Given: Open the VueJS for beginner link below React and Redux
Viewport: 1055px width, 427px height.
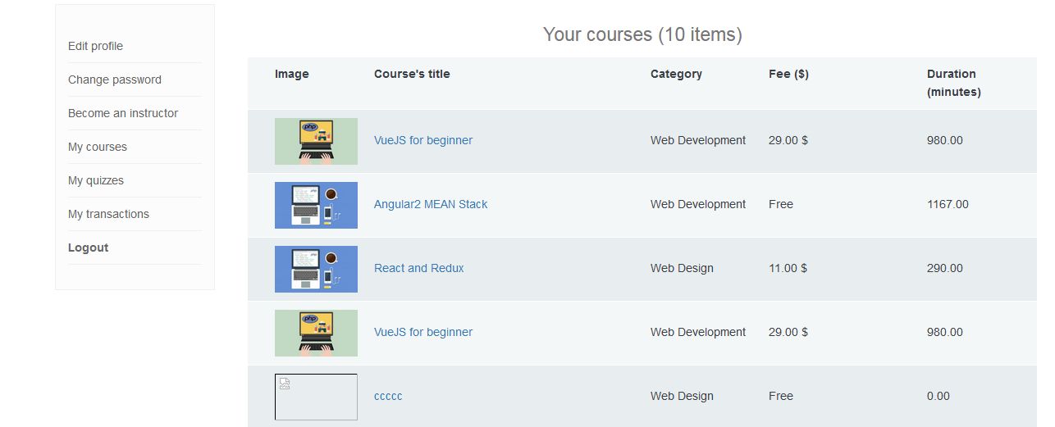Looking at the screenshot, I should pyautogui.click(x=423, y=332).
